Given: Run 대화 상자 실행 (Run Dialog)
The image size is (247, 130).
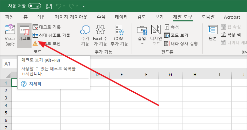Looking at the screenshot, I should [x=181, y=43].
